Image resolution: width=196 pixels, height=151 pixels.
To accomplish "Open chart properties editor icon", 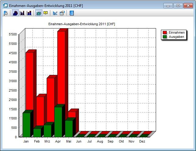I will 62,13.
